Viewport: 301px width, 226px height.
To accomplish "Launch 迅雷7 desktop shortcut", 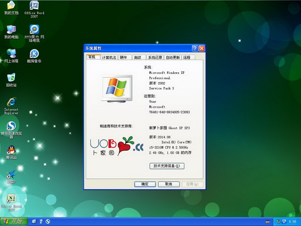I will (x=11, y=176).
